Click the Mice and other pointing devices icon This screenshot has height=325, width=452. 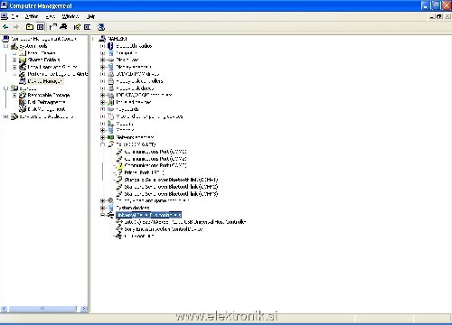(110, 116)
